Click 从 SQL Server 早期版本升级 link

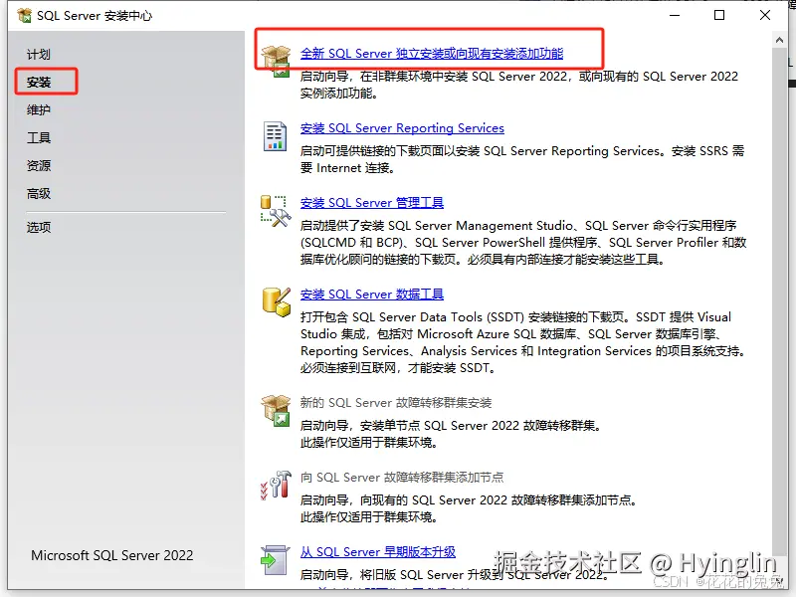pos(378,552)
